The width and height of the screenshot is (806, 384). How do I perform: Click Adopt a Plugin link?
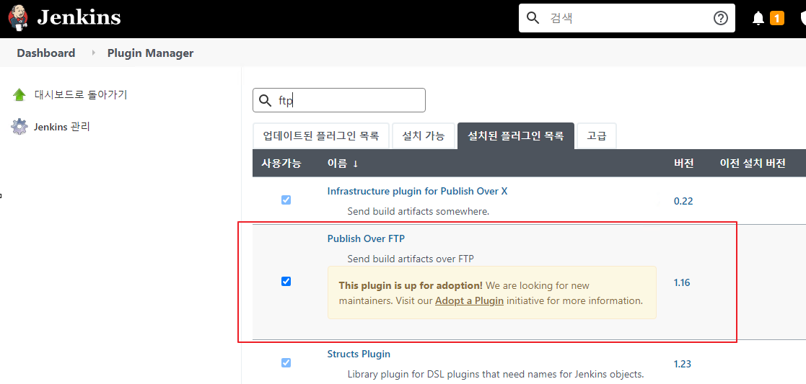pyautogui.click(x=469, y=301)
